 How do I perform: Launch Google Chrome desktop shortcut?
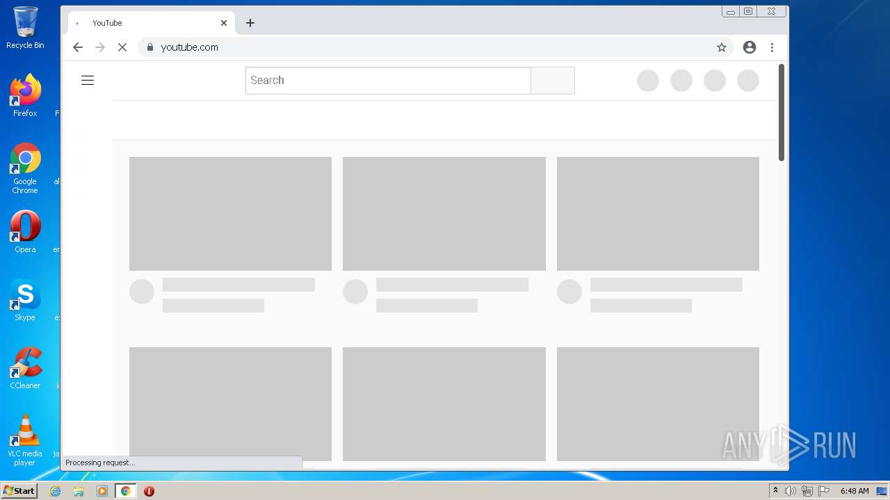[25, 169]
